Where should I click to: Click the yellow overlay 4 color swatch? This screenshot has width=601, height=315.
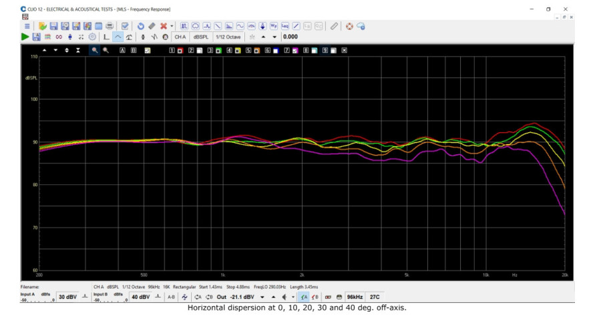pos(237,50)
